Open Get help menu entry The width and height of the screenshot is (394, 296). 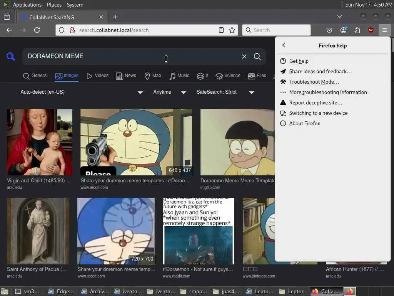(x=333, y=61)
